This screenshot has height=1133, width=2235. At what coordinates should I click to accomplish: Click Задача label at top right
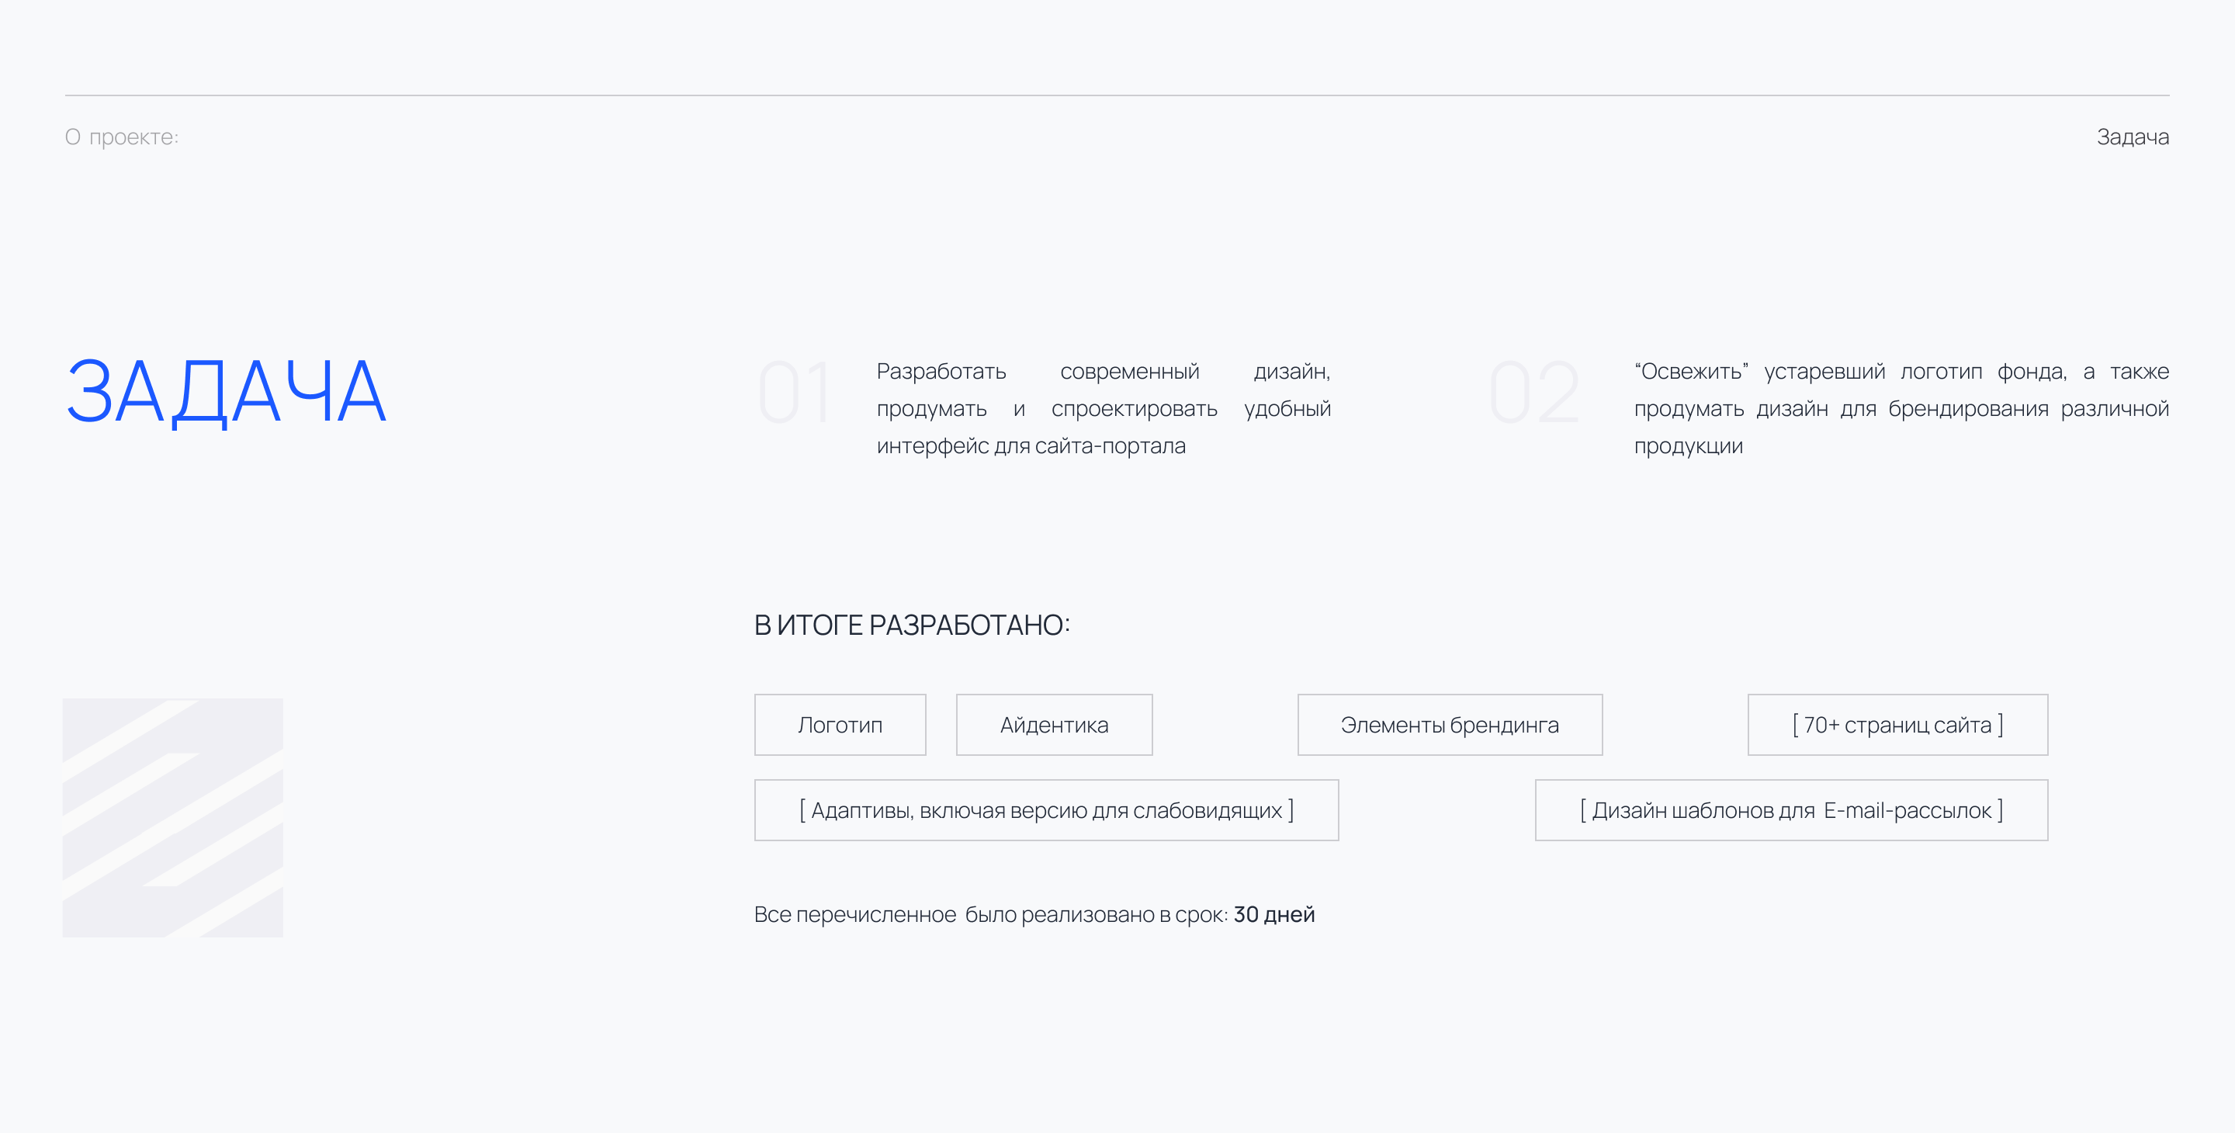(2132, 137)
